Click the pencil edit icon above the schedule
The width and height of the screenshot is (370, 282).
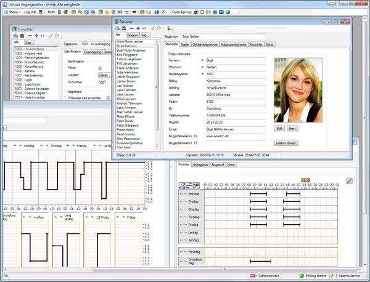tap(349, 181)
